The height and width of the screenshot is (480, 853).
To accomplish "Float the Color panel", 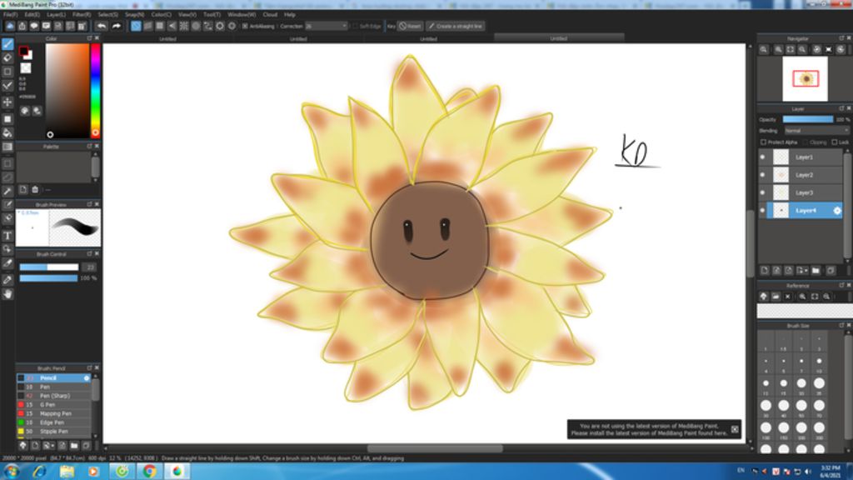I will point(89,38).
